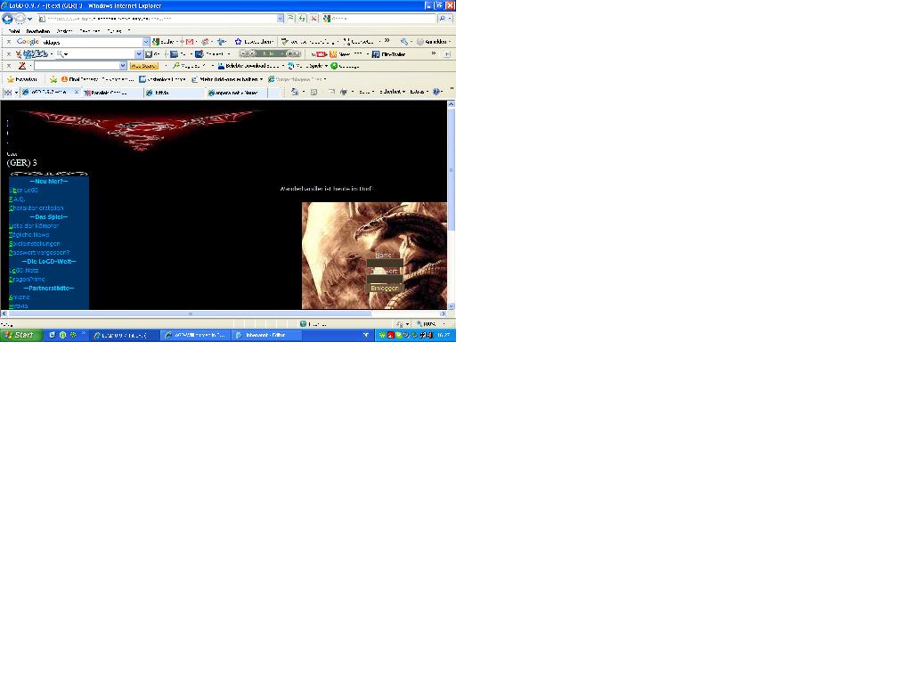912x684 pixels.
Task: Open the recent pages dropdown next to Forward
Action: [29, 20]
